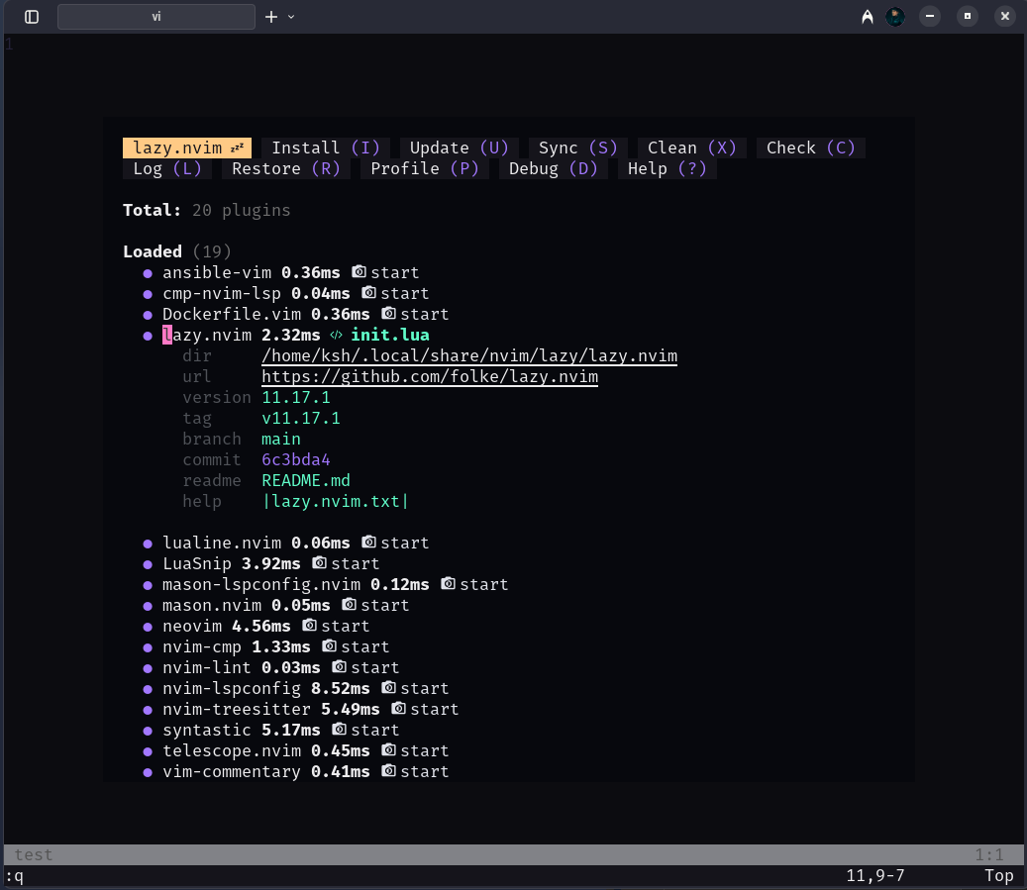The image size is (1027, 890).
Task: Click start icon on lualine.nvim row
Action: click(x=368, y=543)
